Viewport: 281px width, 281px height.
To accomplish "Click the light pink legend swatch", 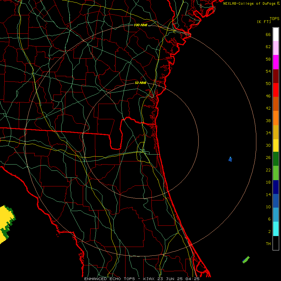I will 276,48.
